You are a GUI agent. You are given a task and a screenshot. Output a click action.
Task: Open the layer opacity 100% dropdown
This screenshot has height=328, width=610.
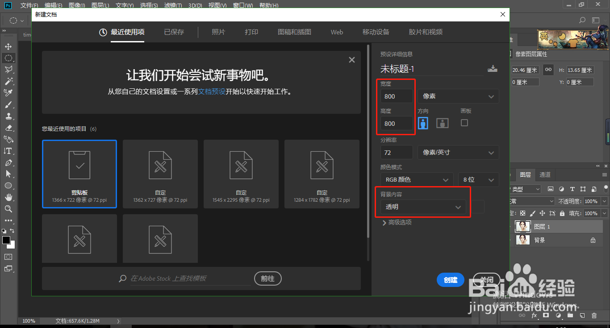pos(605,201)
